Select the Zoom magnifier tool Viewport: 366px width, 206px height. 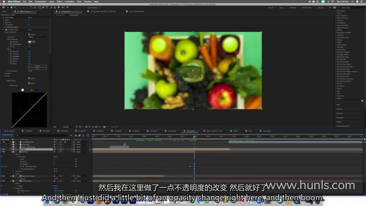click(x=15, y=8)
